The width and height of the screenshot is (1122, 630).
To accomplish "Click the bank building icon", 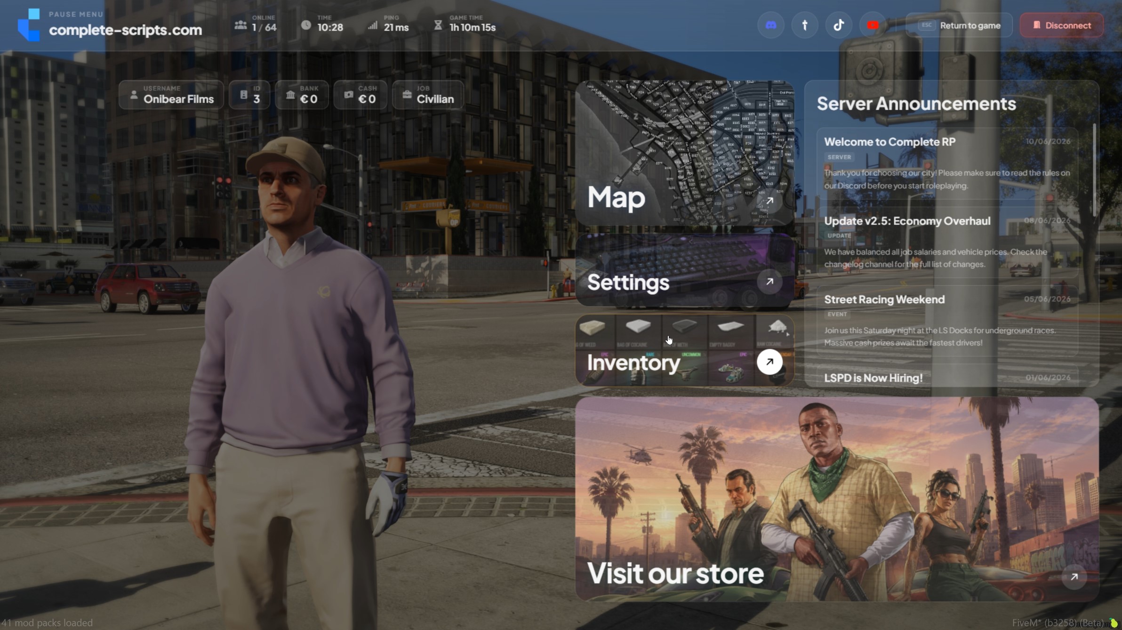I will click(290, 95).
